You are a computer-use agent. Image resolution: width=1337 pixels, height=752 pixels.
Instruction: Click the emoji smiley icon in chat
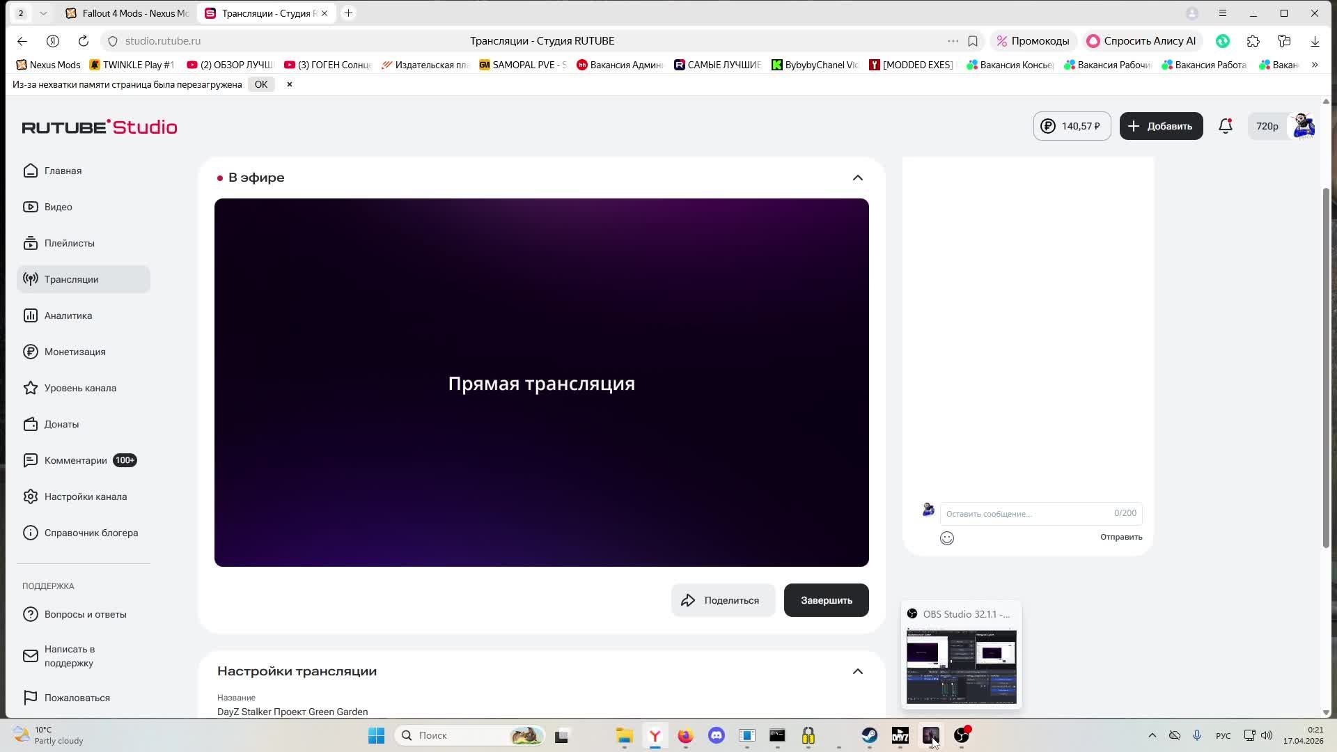click(947, 538)
